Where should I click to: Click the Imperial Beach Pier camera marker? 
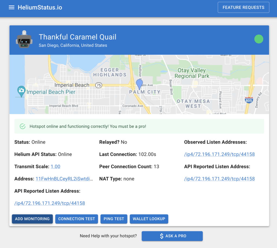click(21, 91)
